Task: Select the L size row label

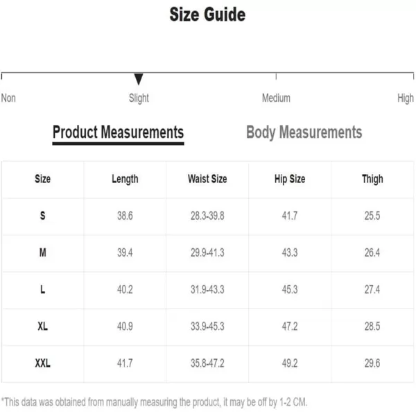Action: pos(42,289)
